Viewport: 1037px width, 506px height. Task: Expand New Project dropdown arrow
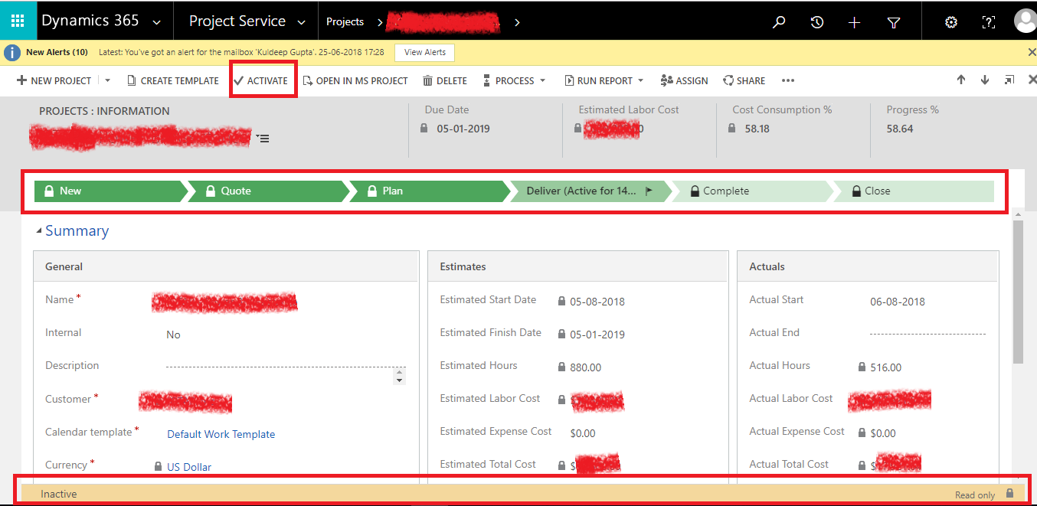107,80
